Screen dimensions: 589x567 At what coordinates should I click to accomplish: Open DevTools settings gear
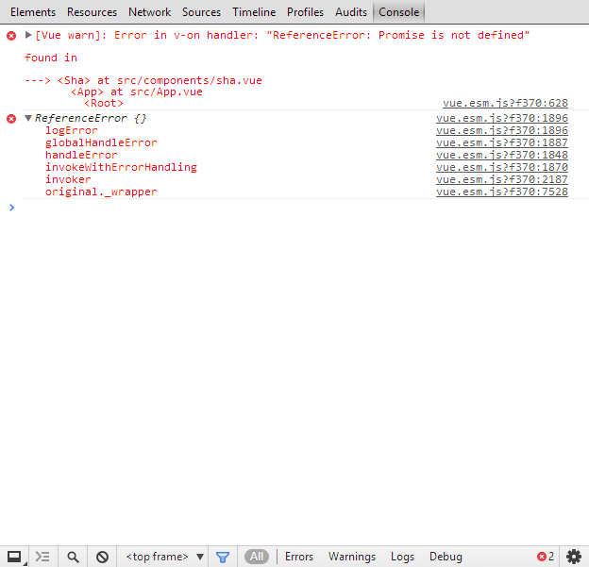(574, 557)
